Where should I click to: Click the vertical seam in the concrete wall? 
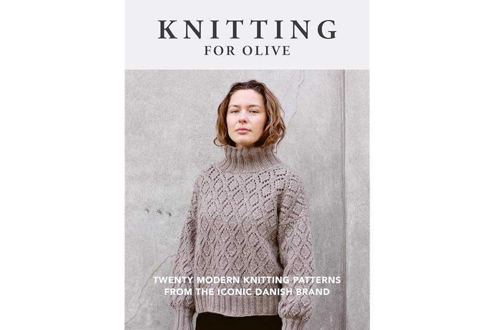coord(344,199)
